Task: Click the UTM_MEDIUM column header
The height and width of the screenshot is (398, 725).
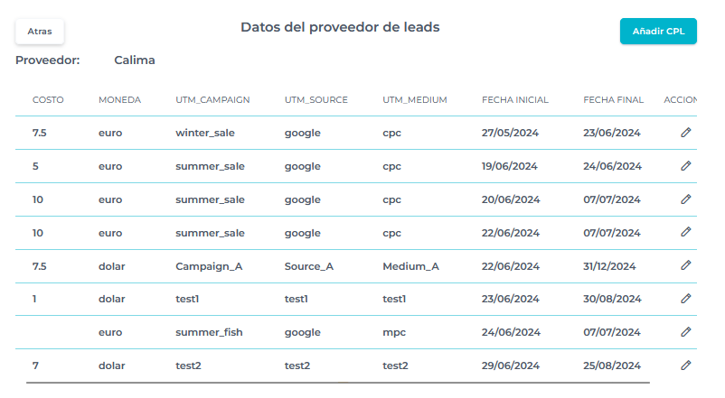Action: (415, 99)
